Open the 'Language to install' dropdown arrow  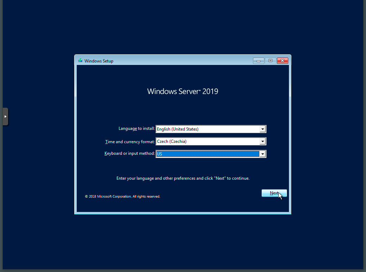263,129
